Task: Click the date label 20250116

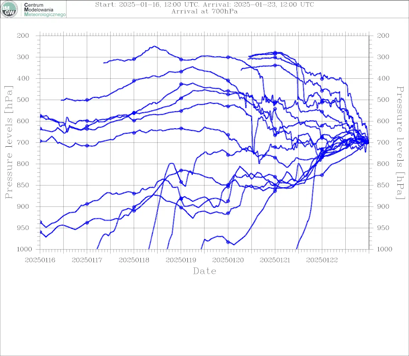Action: [x=40, y=260]
